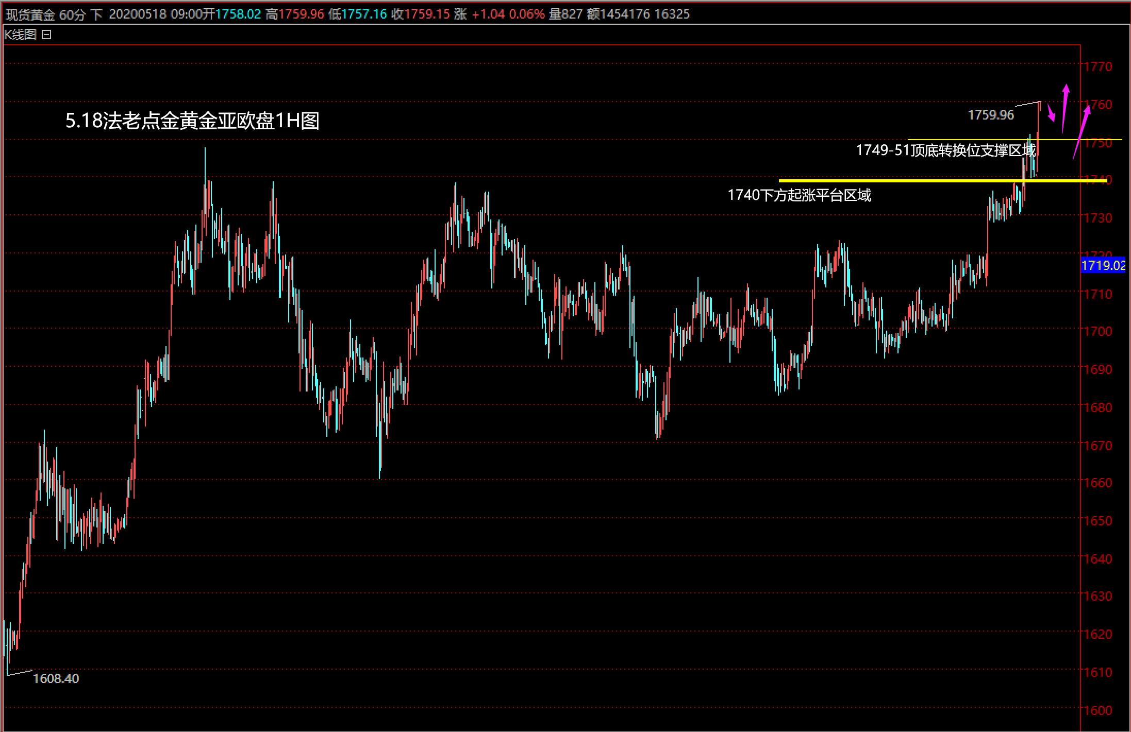1131x732 pixels.
Task: Select the 1749-51顶底转换位支撑区域 annotation
Action: 945,150
